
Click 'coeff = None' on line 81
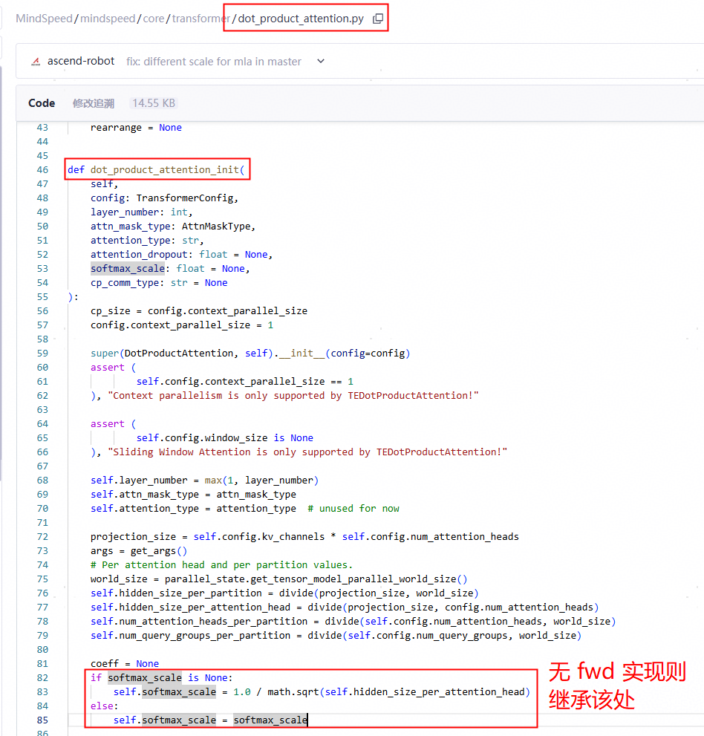(125, 663)
